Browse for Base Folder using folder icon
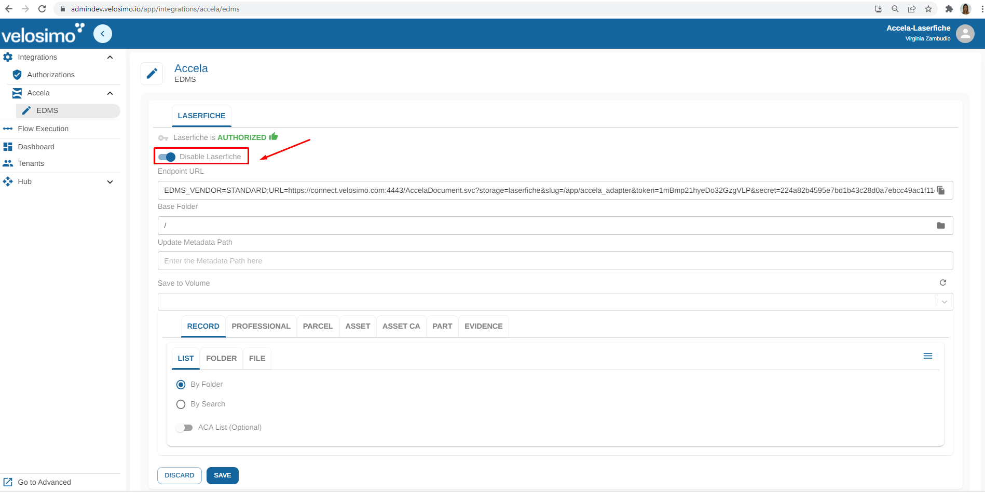Screen dimensions: 985x493 tap(941, 226)
